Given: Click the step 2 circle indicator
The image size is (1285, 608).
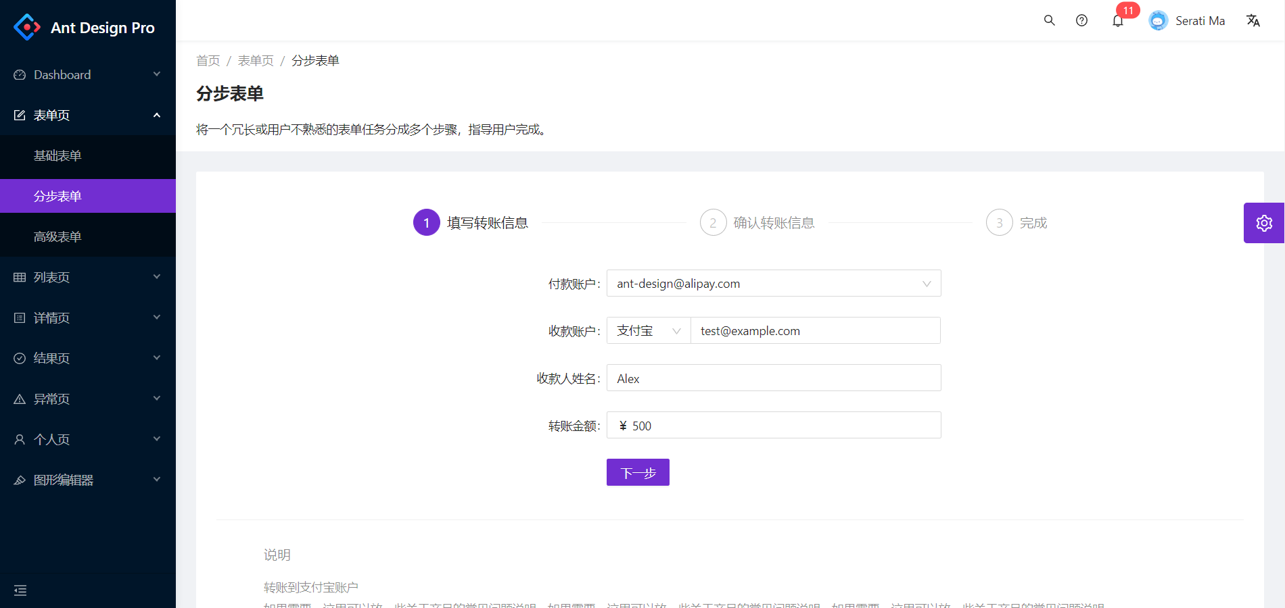Looking at the screenshot, I should coord(713,222).
